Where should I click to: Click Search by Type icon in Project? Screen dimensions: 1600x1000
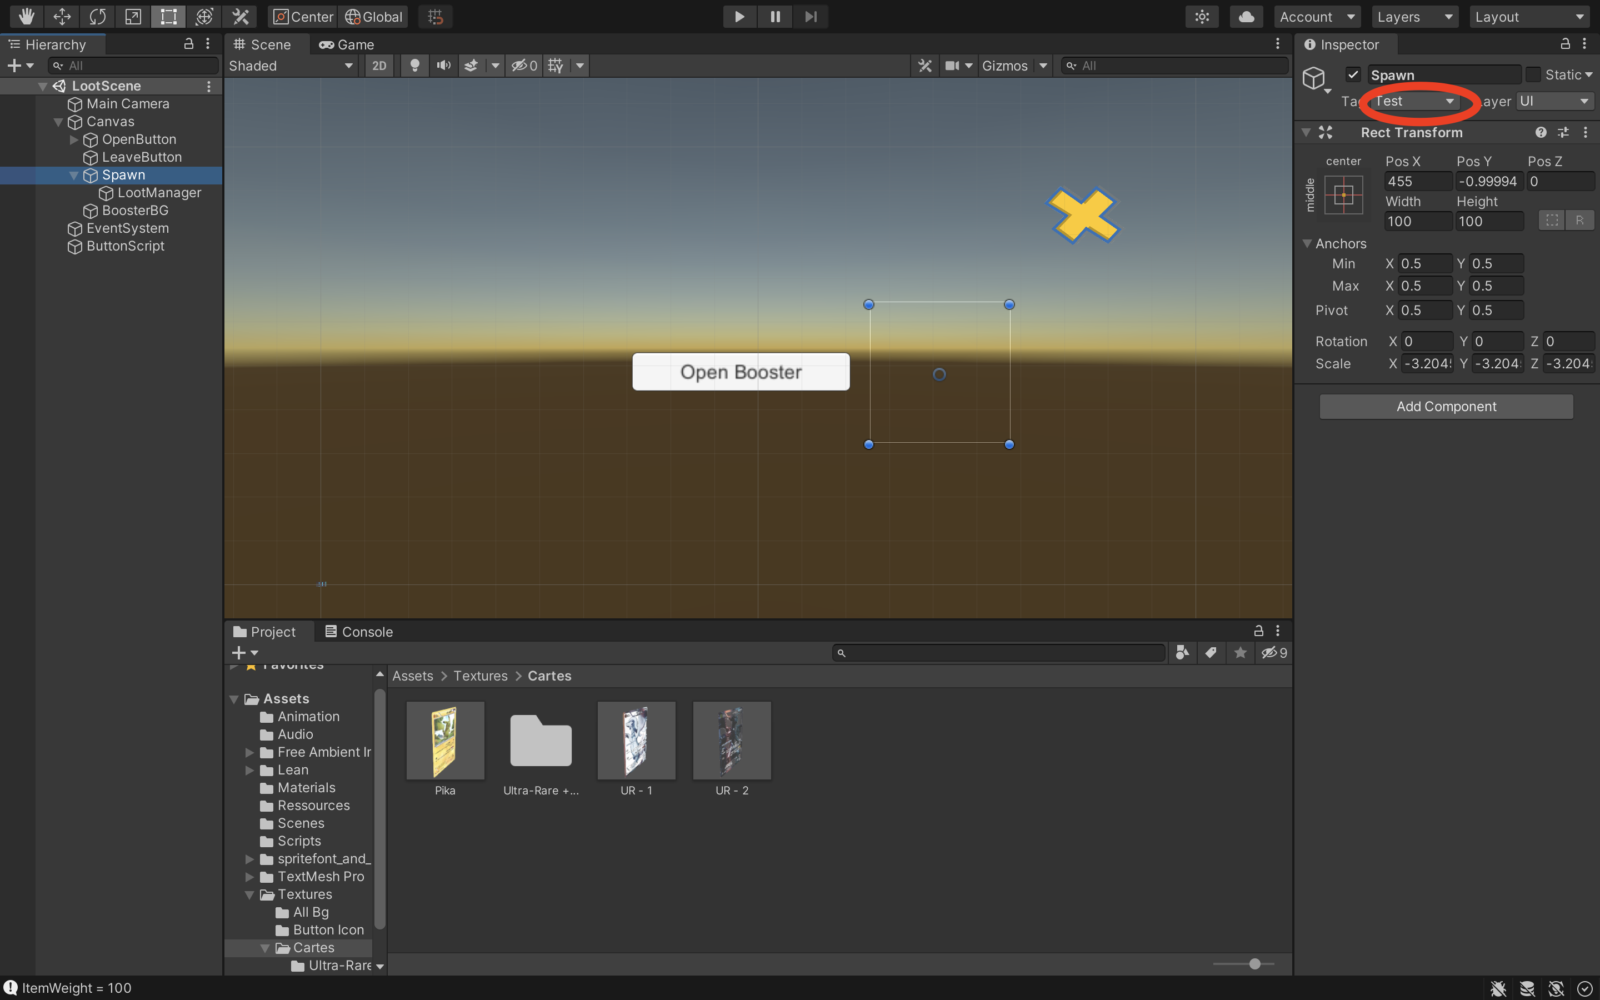click(1182, 653)
